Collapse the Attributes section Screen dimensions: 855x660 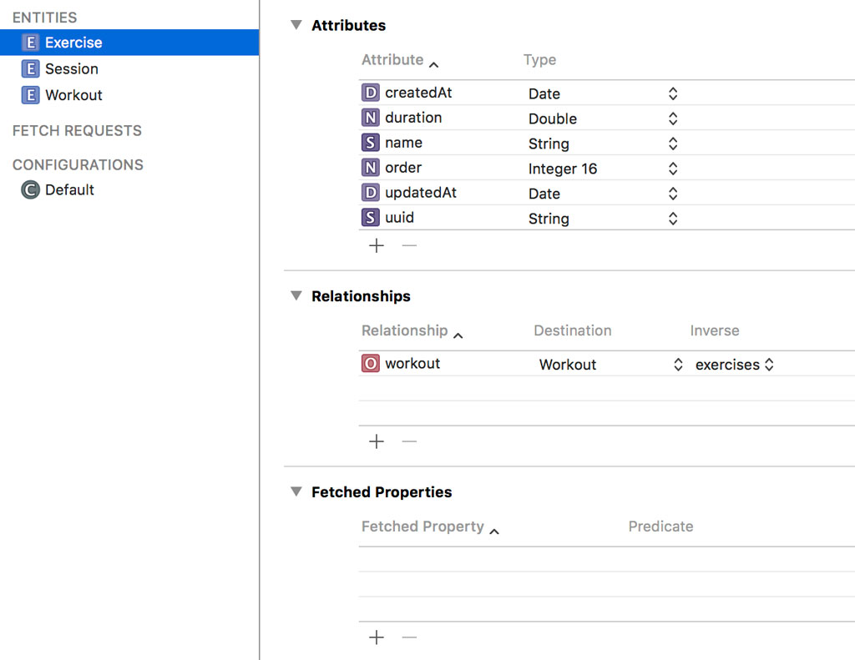pyautogui.click(x=296, y=25)
